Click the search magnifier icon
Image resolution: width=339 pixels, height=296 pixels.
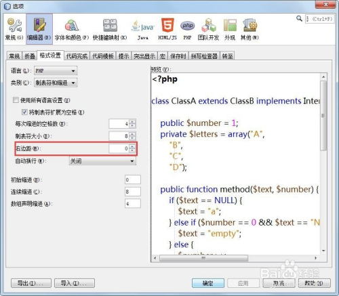click(299, 18)
